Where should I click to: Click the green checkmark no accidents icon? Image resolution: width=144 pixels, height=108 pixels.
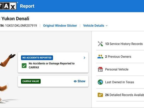pos(24,66)
